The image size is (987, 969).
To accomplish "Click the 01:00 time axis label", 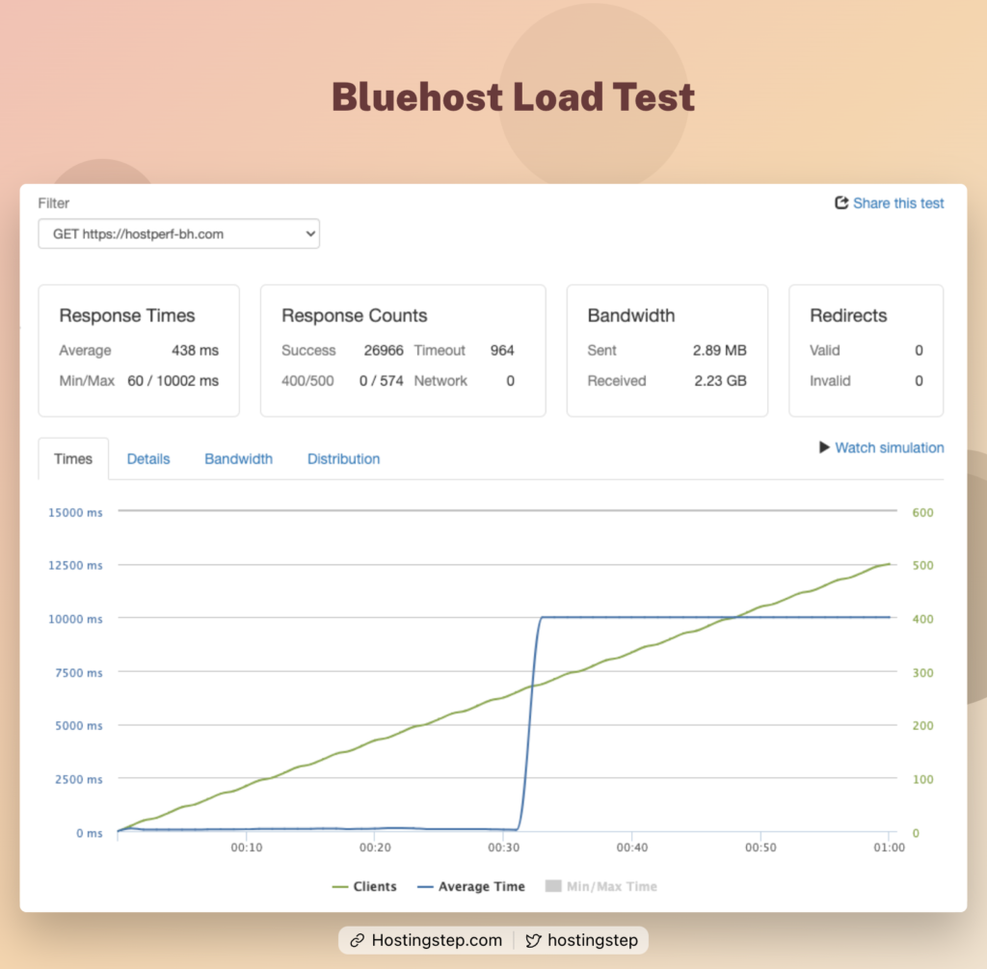I will click(x=889, y=848).
